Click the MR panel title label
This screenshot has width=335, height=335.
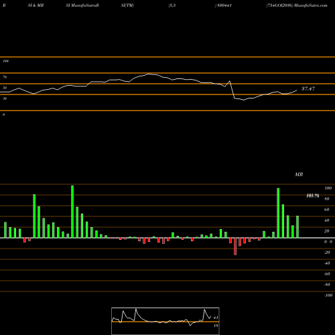click(299, 174)
